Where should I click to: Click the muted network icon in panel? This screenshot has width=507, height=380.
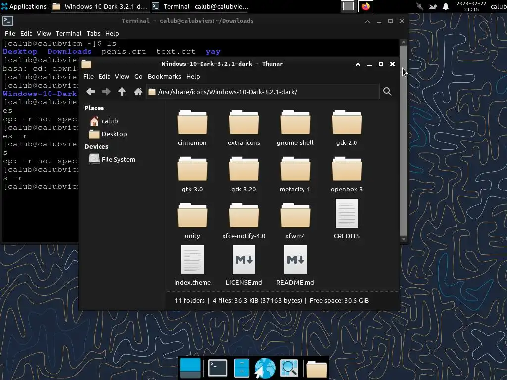tap(420, 6)
